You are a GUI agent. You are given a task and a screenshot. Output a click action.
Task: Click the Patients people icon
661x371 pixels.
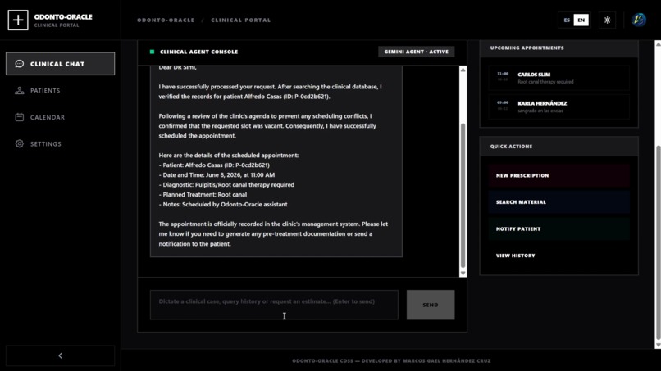20,91
